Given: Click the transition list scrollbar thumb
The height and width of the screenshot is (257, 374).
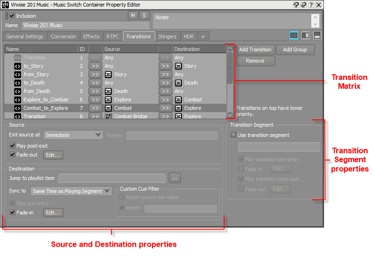Looking at the screenshot, I should (x=230, y=68).
